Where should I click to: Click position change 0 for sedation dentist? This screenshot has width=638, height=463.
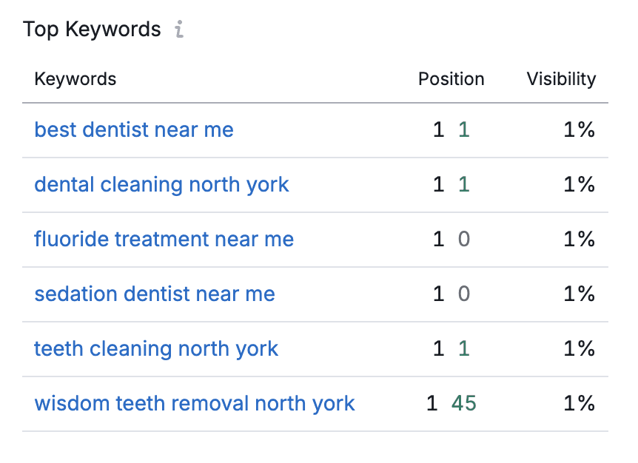tap(464, 294)
